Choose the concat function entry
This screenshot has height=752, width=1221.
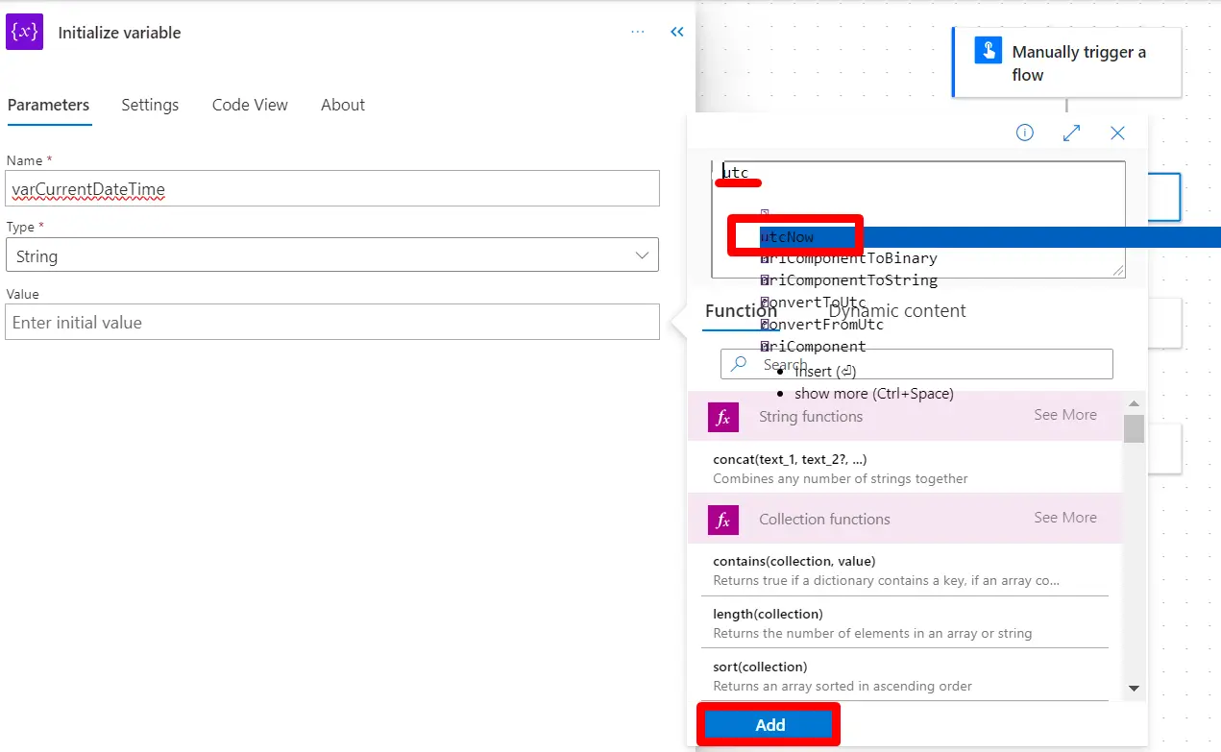click(790, 460)
